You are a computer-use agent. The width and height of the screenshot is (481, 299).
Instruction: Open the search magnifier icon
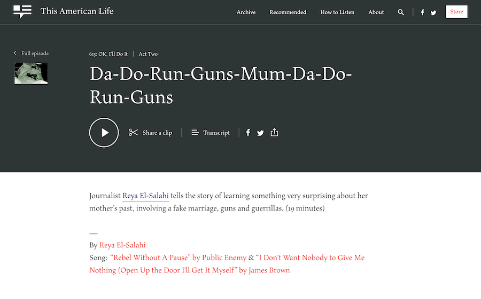401,12
